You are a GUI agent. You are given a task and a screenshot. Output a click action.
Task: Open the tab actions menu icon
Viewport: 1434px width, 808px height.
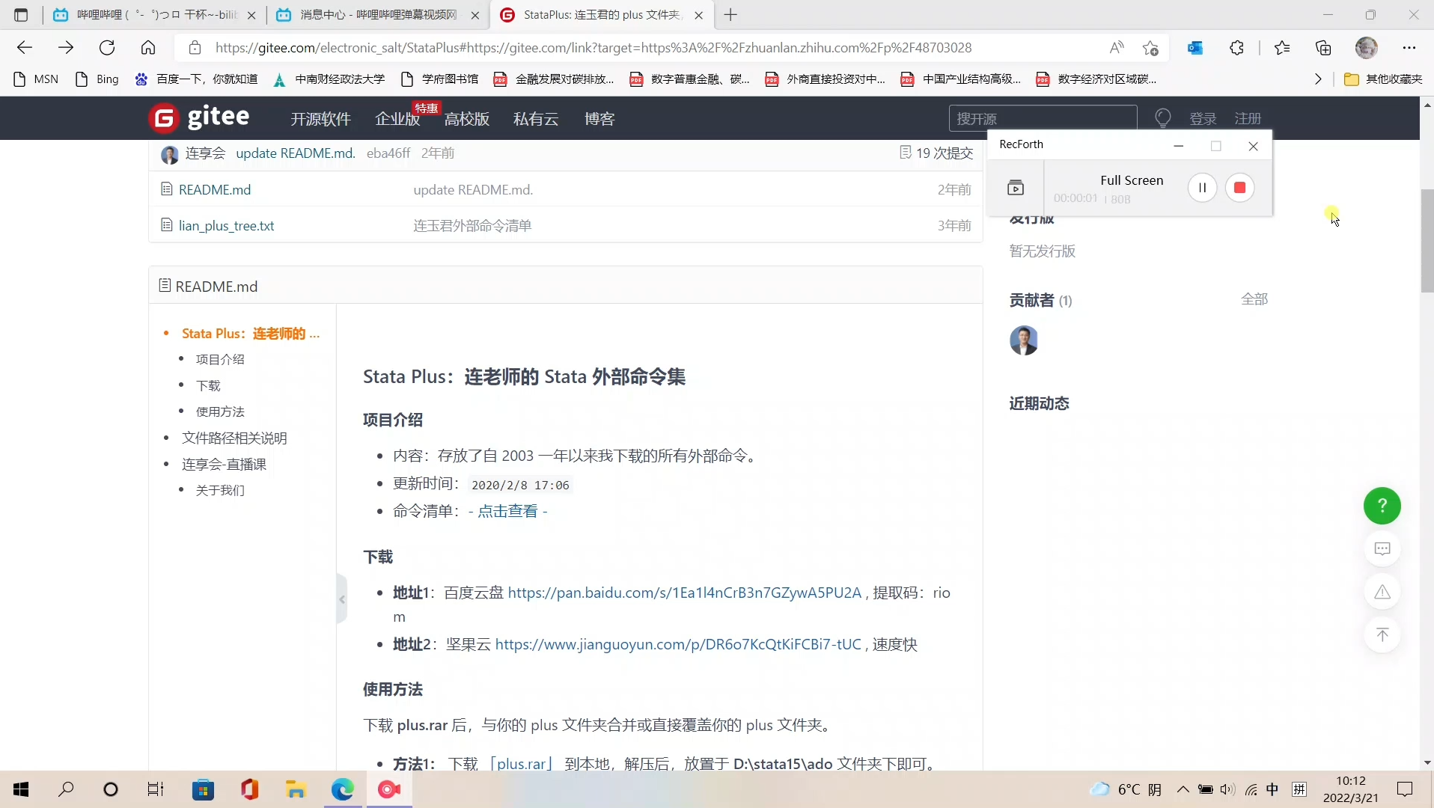click(x=21, y=15)
